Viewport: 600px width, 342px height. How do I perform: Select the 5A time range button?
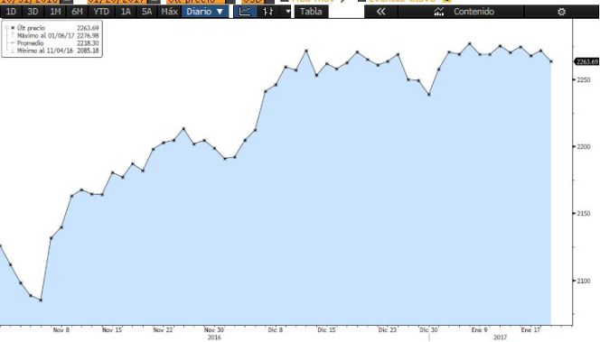click(147, 12)
